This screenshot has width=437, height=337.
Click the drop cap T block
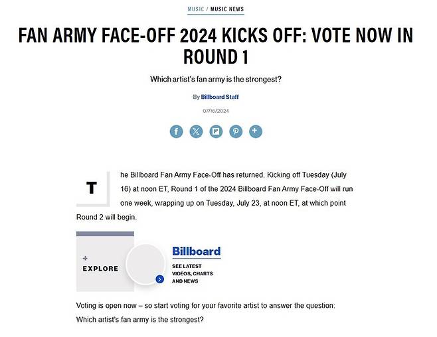(91, 188)
